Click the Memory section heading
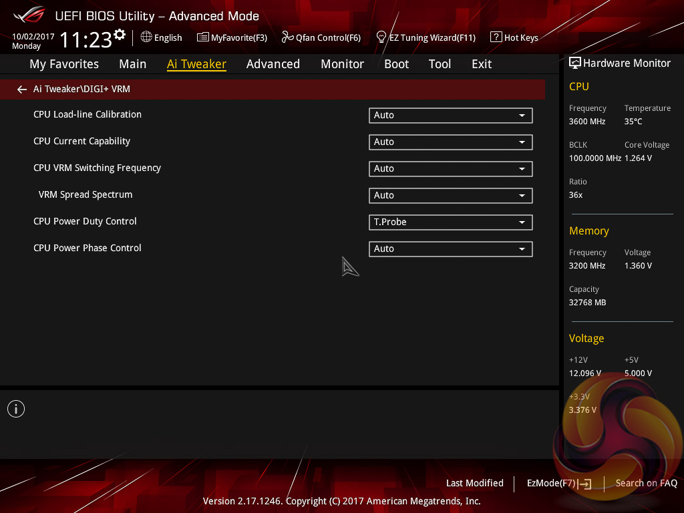 (x=589, y=230)
